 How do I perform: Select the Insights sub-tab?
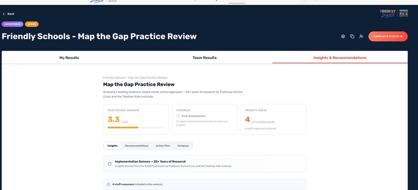click(112, 146)
